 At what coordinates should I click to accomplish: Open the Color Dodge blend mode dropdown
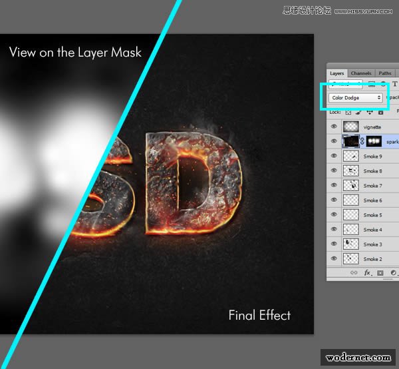click(x=356, y=98)
